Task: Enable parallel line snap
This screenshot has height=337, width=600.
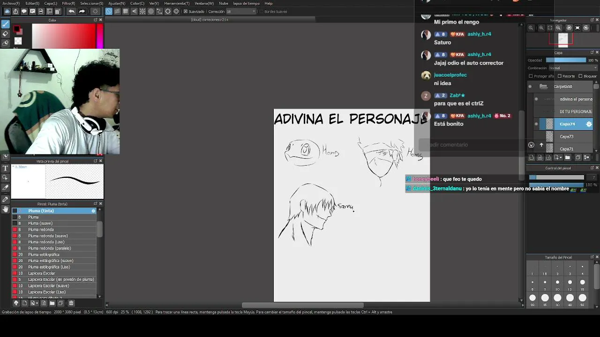Action: 117,11
